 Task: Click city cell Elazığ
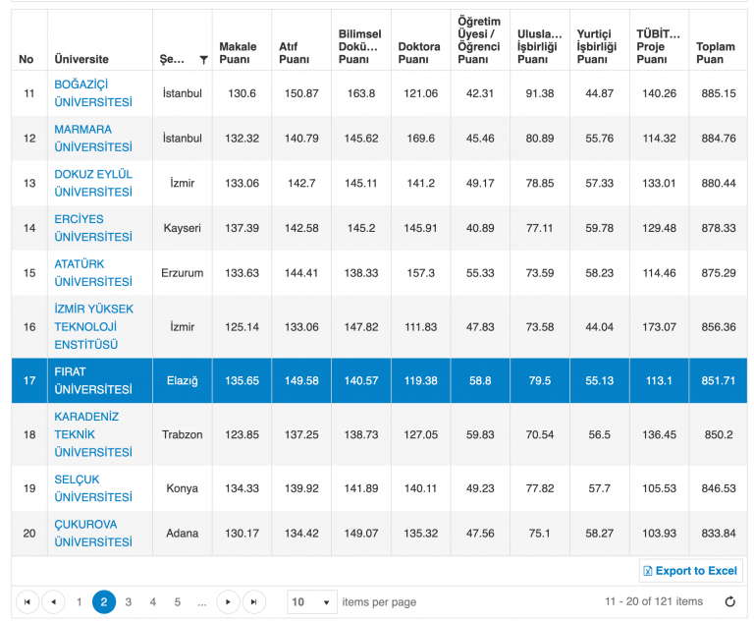point(183,380)
